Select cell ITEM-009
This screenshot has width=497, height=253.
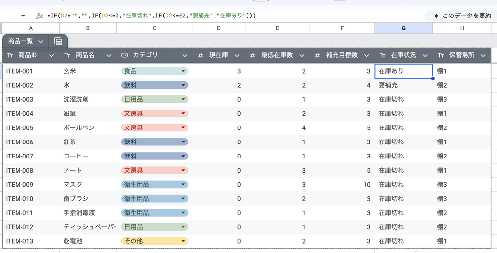coord(31,184)
